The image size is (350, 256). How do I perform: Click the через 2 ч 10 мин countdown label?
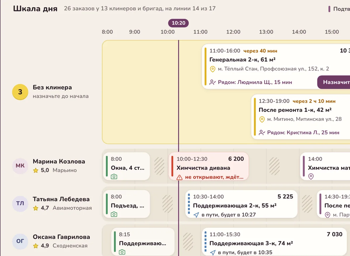[x=314, y=101]
